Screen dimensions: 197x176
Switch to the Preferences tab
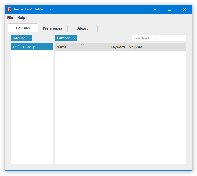click(x=53, y=28)
